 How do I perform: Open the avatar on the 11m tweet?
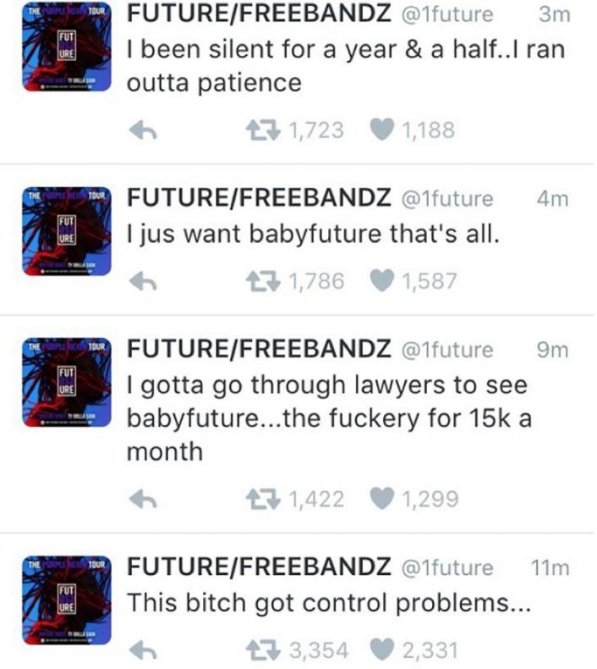(x=65, y=601)
